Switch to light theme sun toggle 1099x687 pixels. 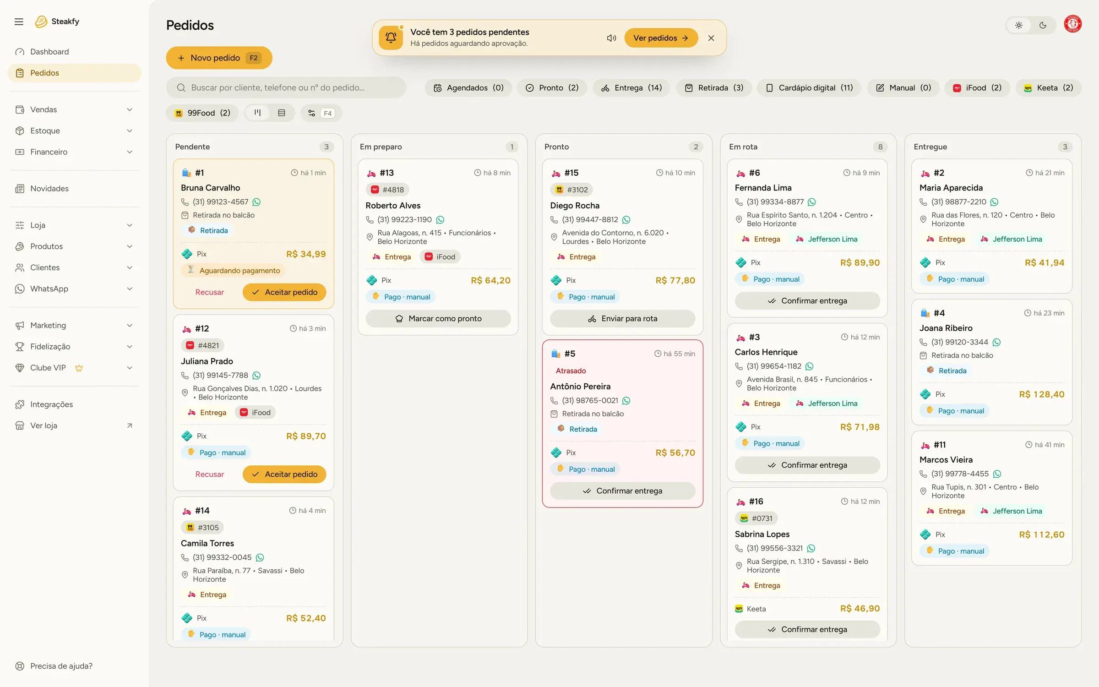click(x=1018, y=25)
